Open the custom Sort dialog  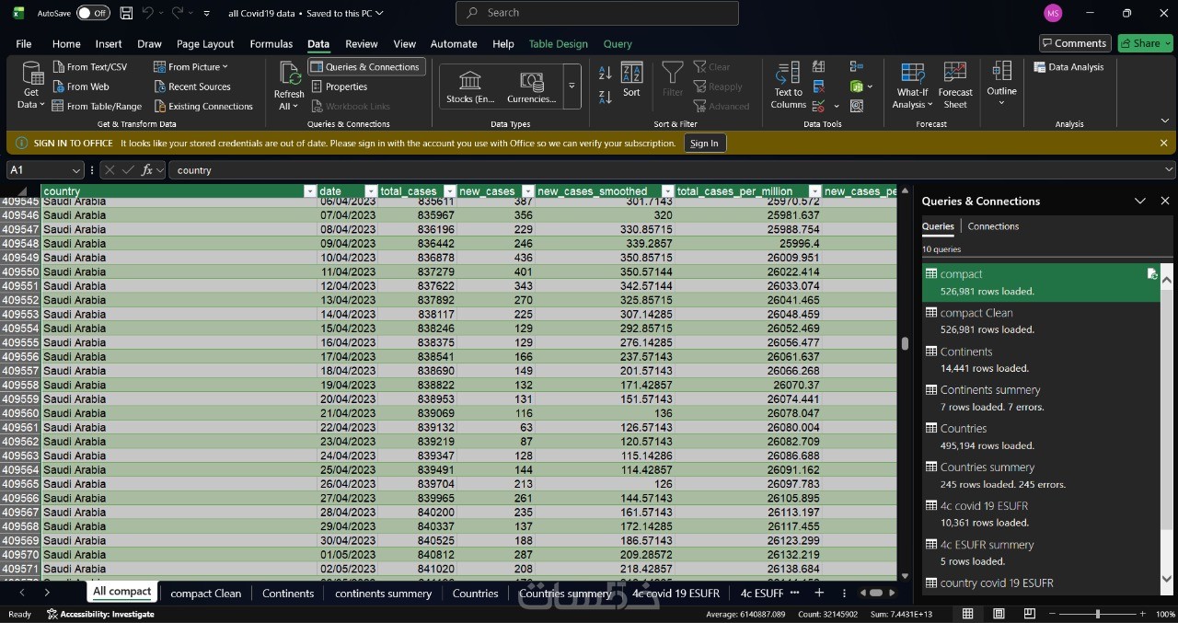[631, 80]
